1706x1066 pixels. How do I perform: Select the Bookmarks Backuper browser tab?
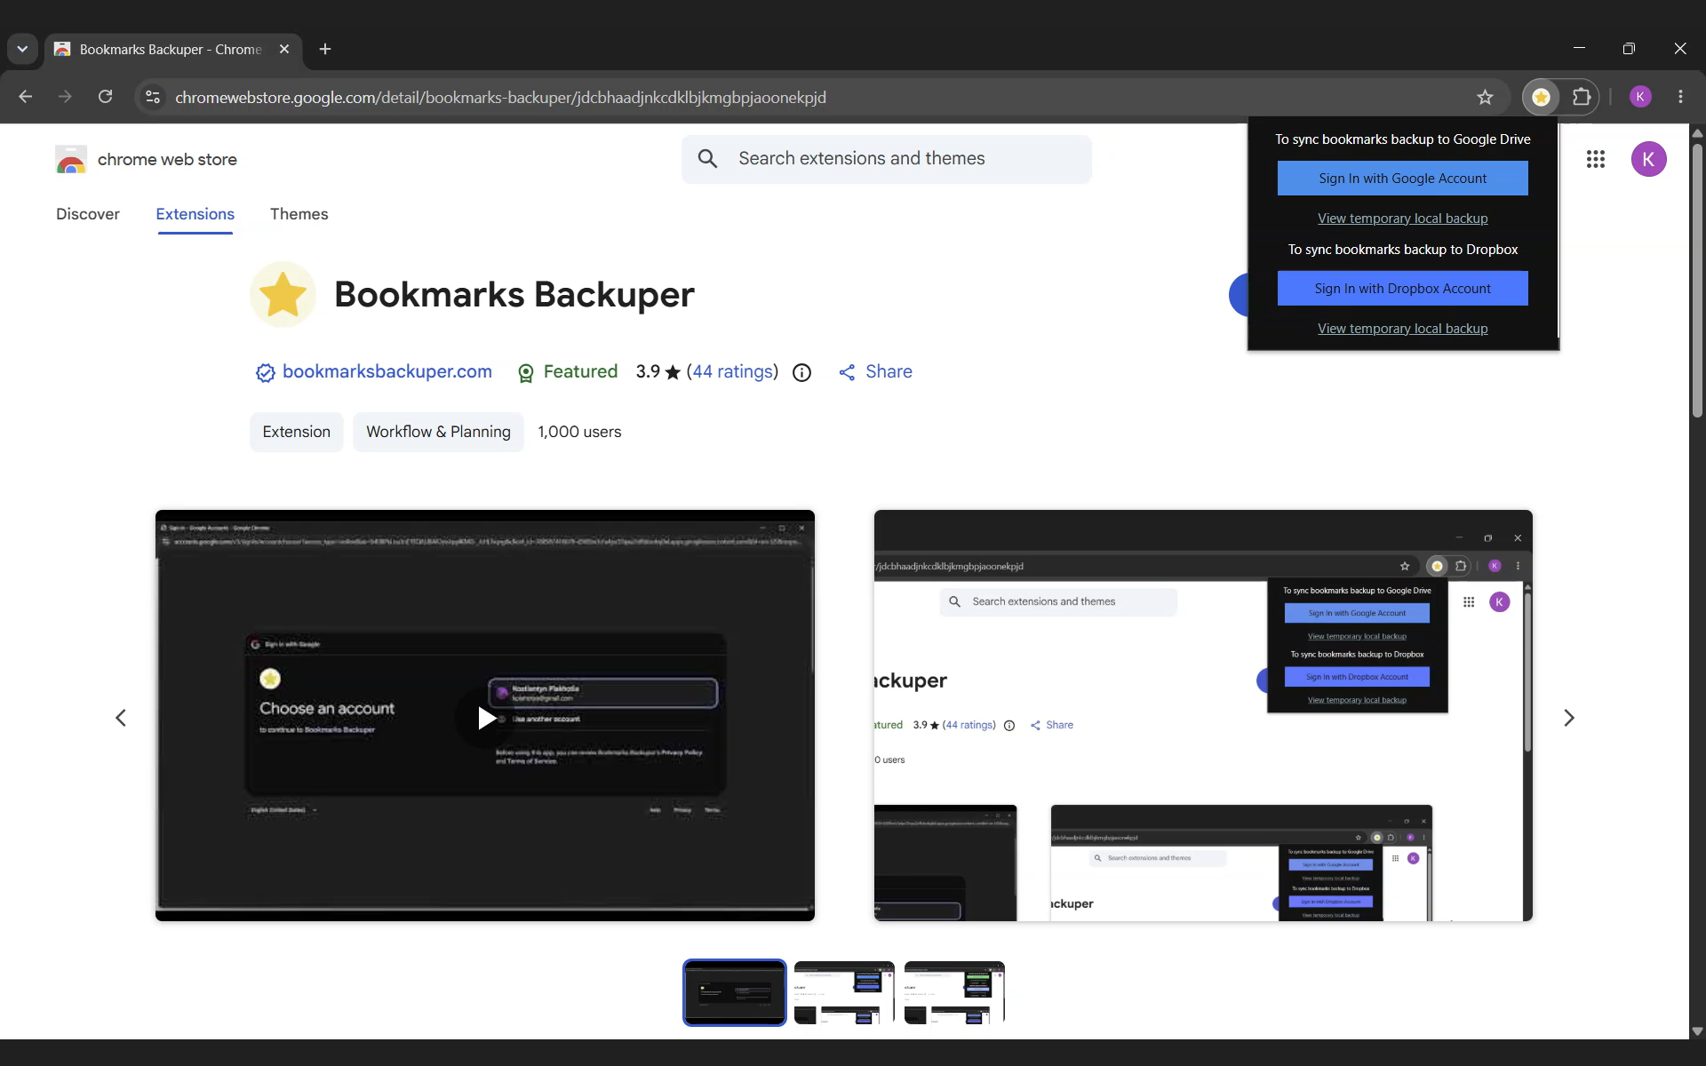tap(171, 49)
